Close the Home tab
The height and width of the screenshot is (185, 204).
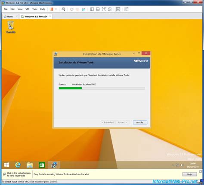click(x=17, y=16)
